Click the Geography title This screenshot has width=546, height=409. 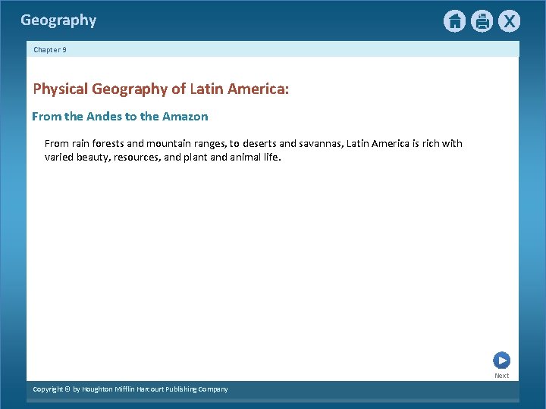pyautogui.click(x=58, y=20)
